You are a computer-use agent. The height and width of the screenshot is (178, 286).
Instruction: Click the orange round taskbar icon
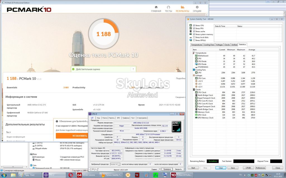point(128,175)
